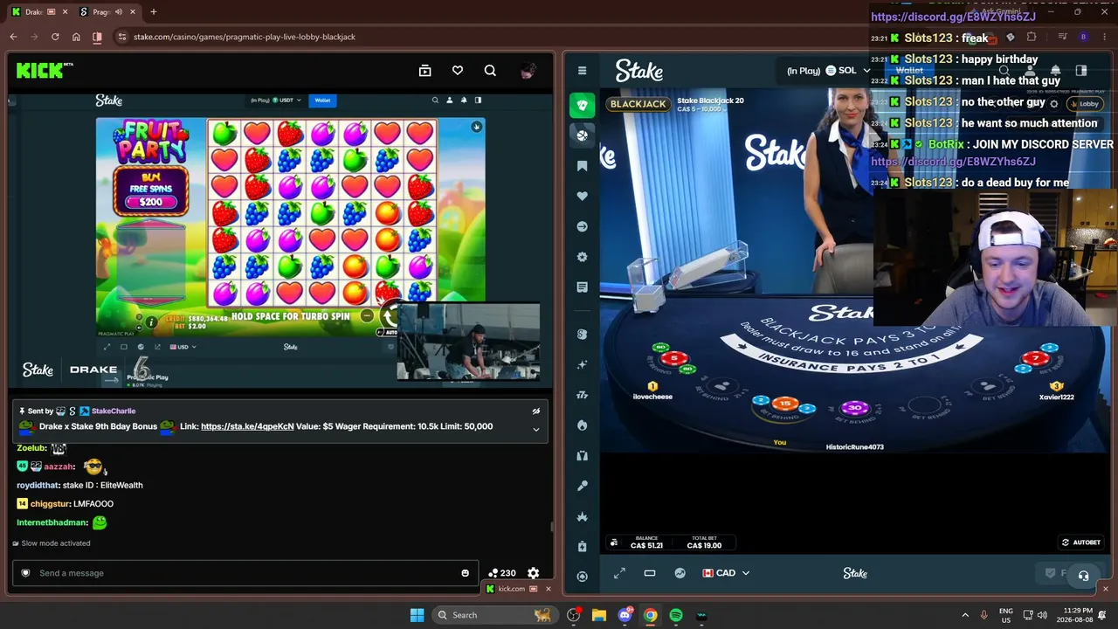Viewport: 1118px width, 629px height.
Task: Click username Internetbhadman in chat
Action: 52,522
